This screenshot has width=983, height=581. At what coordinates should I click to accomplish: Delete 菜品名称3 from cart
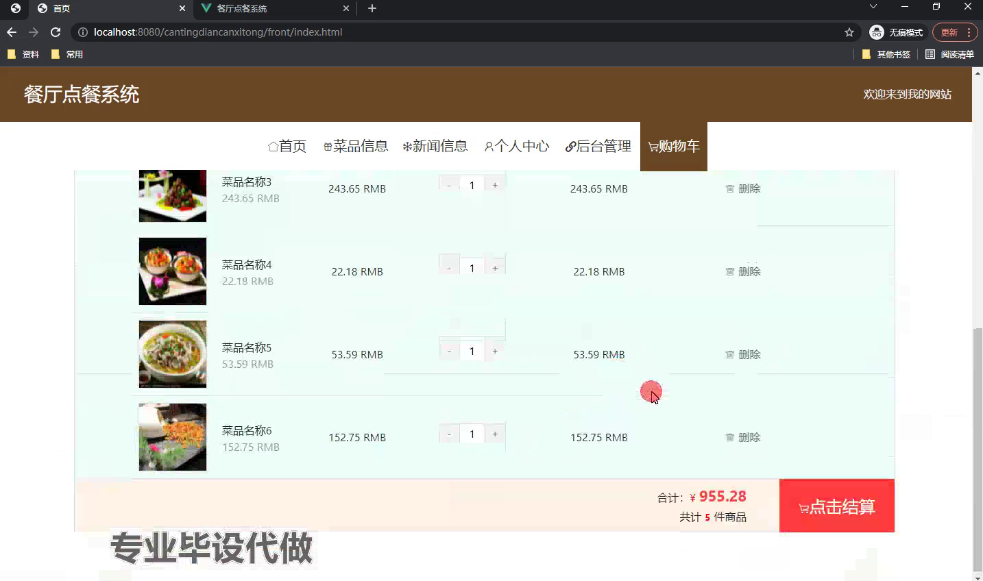point(743,188)
